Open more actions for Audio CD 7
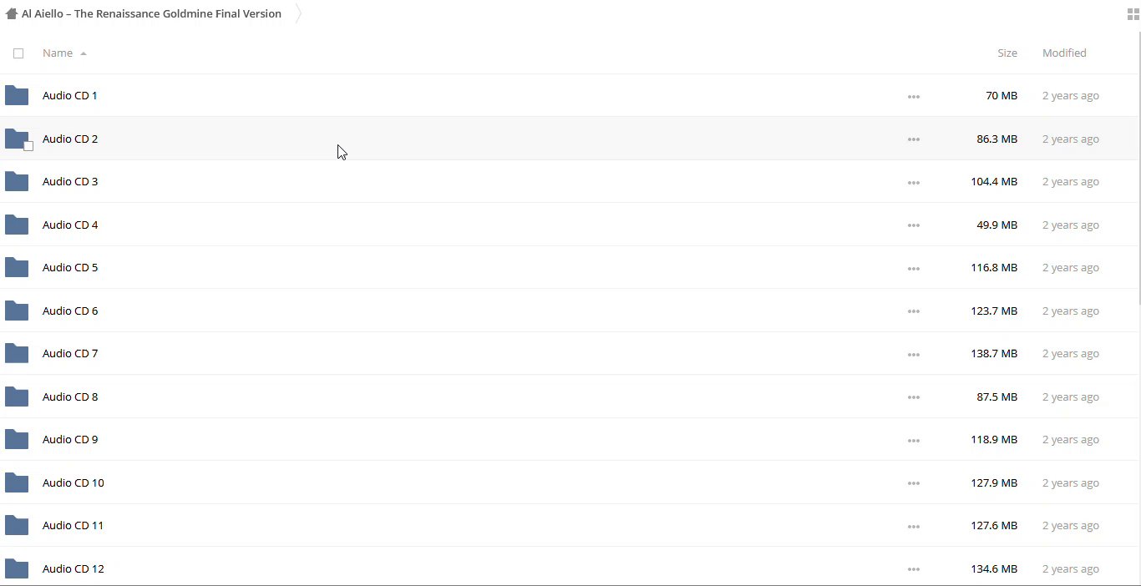The height and width of the screenshot is (586, 1141). (913, 355)
